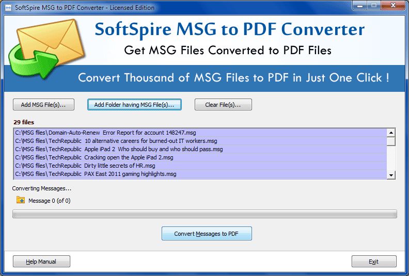Click the conversion progress bar
This screenshot has height=276, width=409.
(204, 214)
